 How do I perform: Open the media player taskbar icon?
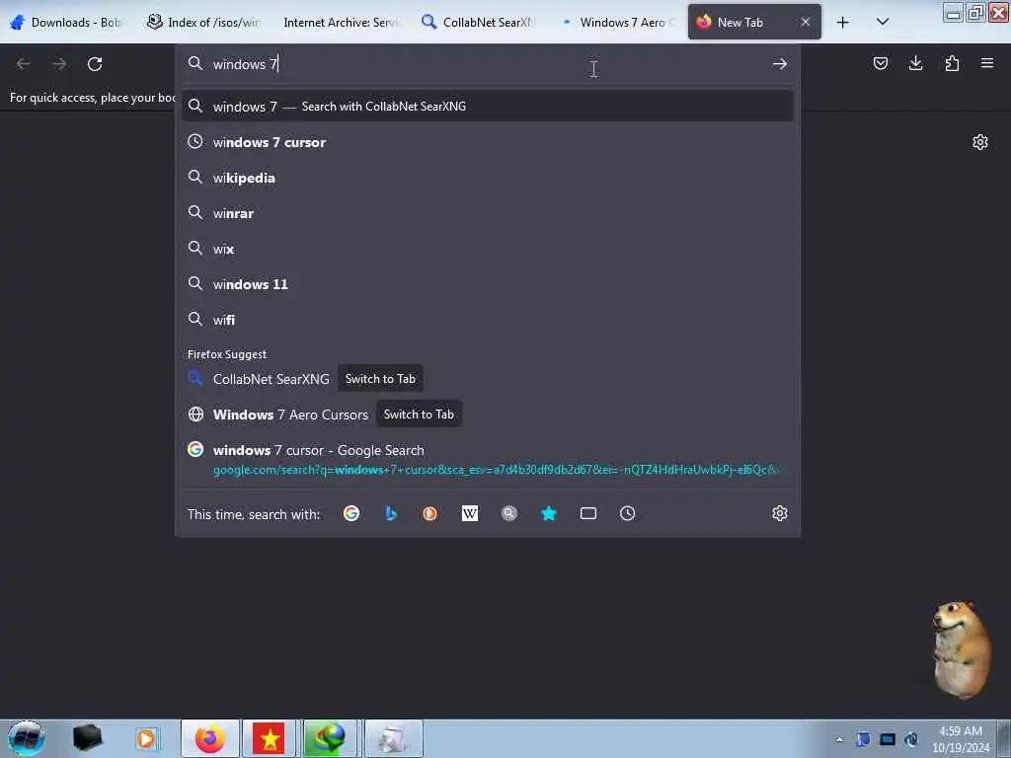[x=146, y=738]
